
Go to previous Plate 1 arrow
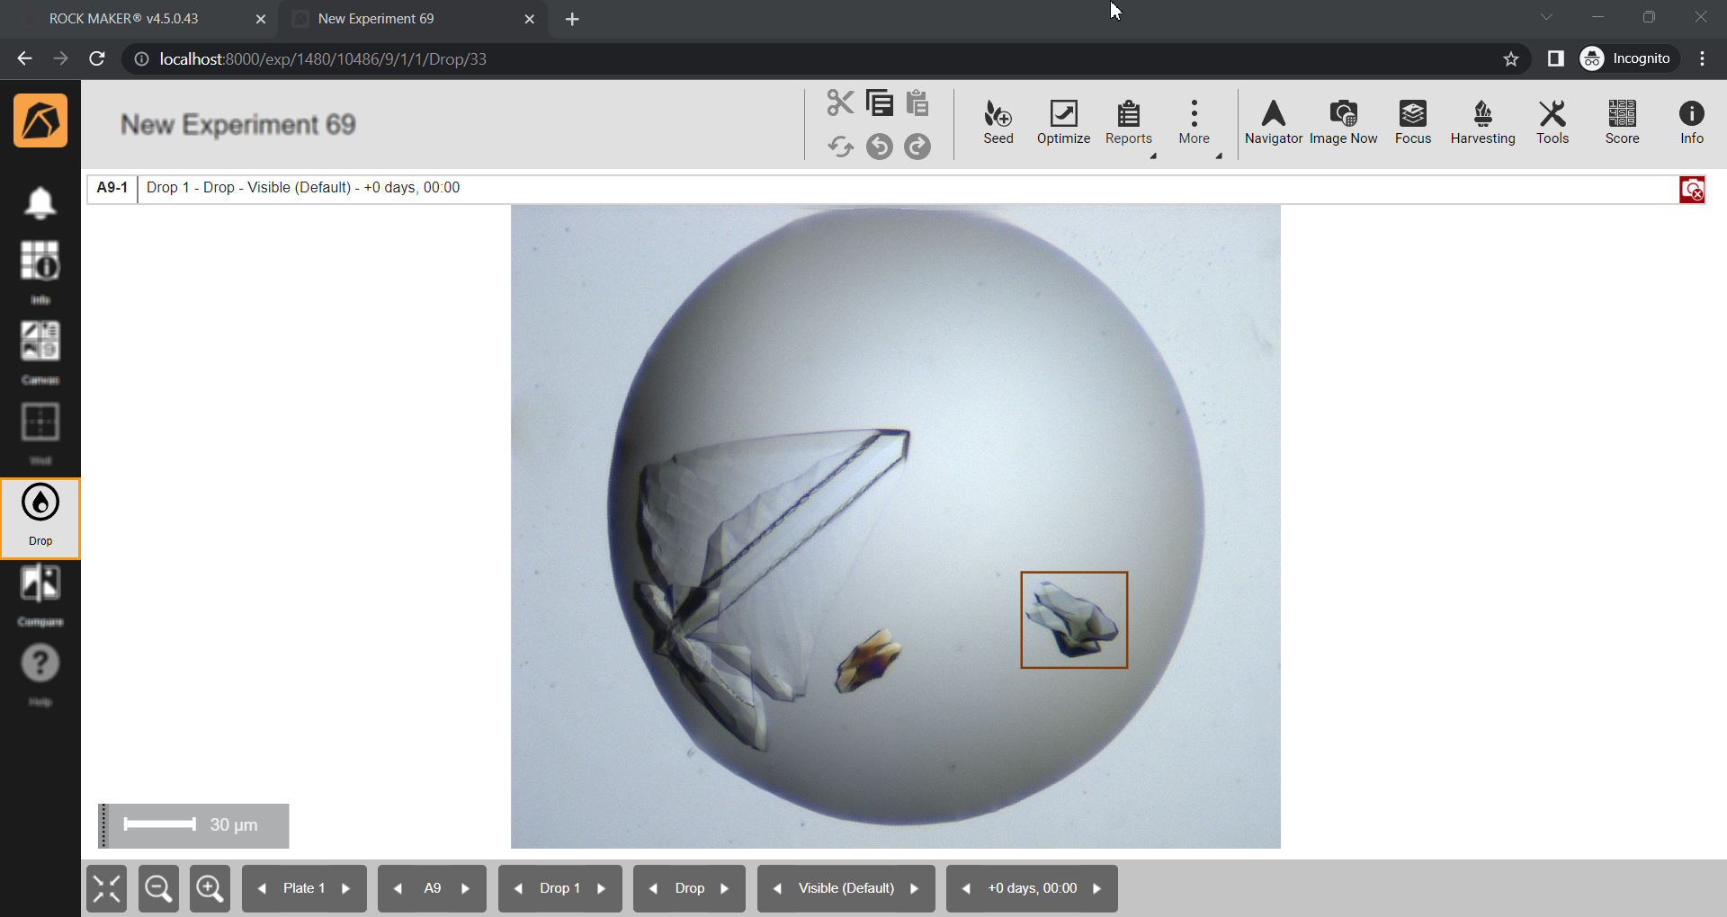(x=263, y=888)
